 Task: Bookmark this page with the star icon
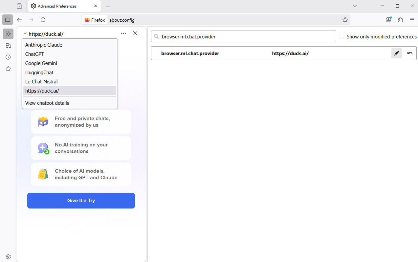coord(345,20)
